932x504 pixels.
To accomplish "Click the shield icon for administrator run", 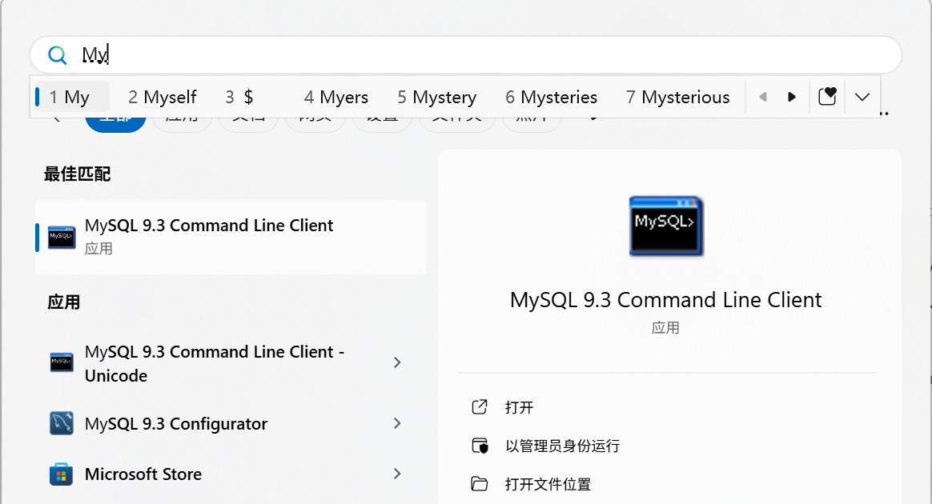I will coord(480,446).
